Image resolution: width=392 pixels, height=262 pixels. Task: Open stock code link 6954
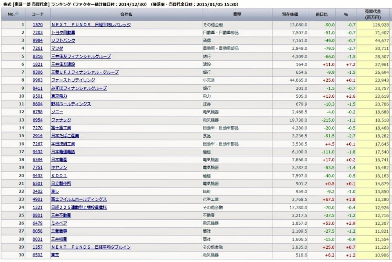coord(38,120)
